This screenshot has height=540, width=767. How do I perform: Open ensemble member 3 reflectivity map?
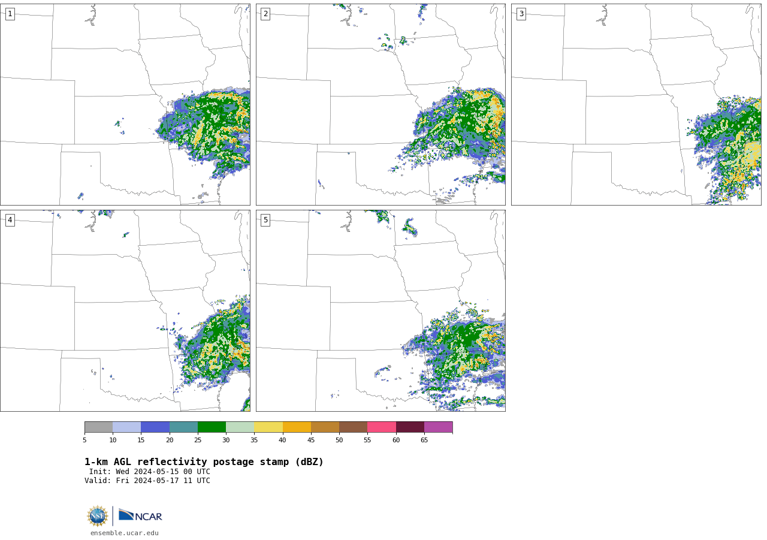pos(636,104)
